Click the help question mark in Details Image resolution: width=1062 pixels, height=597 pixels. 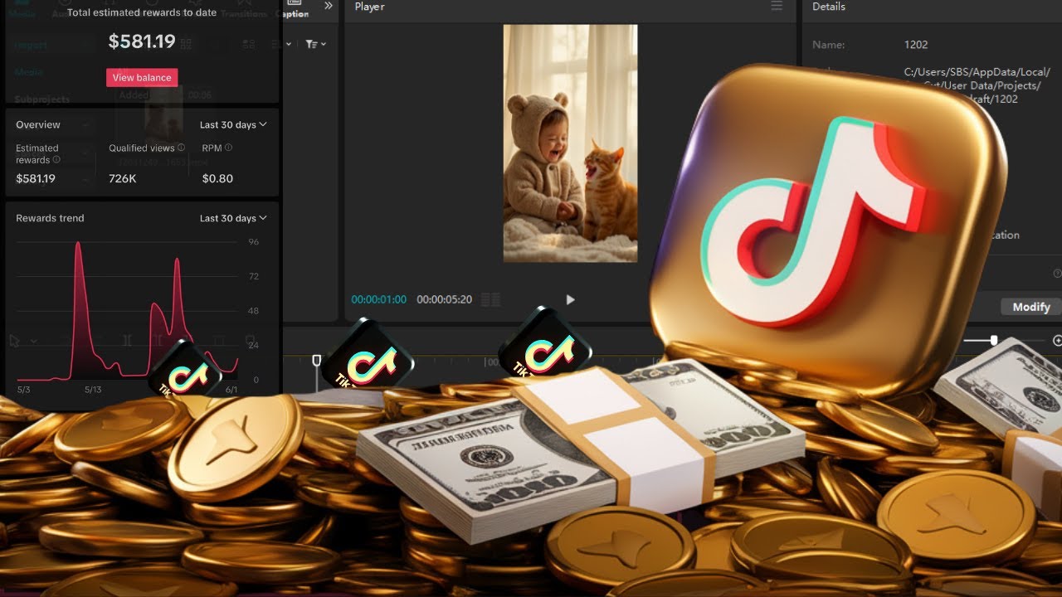pyautogui.click(x=1057, y=273)
